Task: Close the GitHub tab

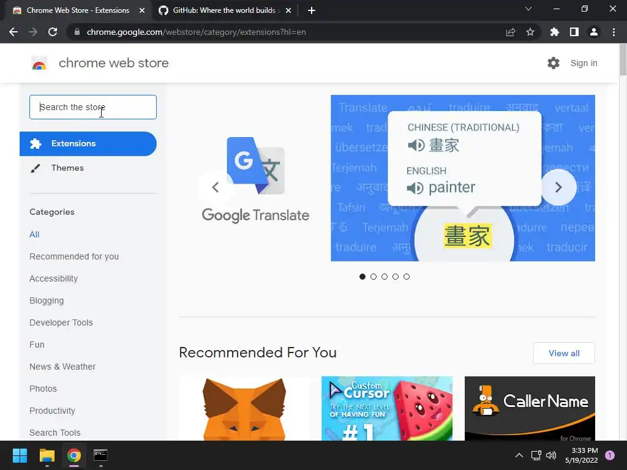Action: 288,10
